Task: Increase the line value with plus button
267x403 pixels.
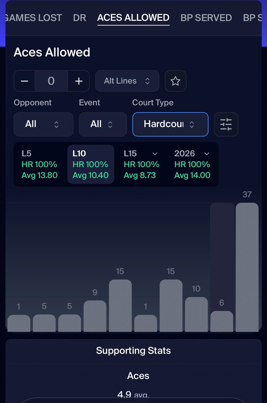Action: tap(79, 81)
